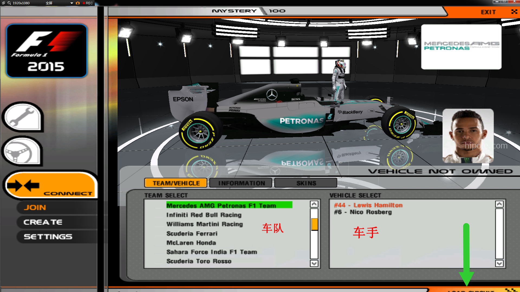The width and height of the screenshot is (520, 292).
Task: Select Scuderia Ferrari team
Action: pos(192,233)
